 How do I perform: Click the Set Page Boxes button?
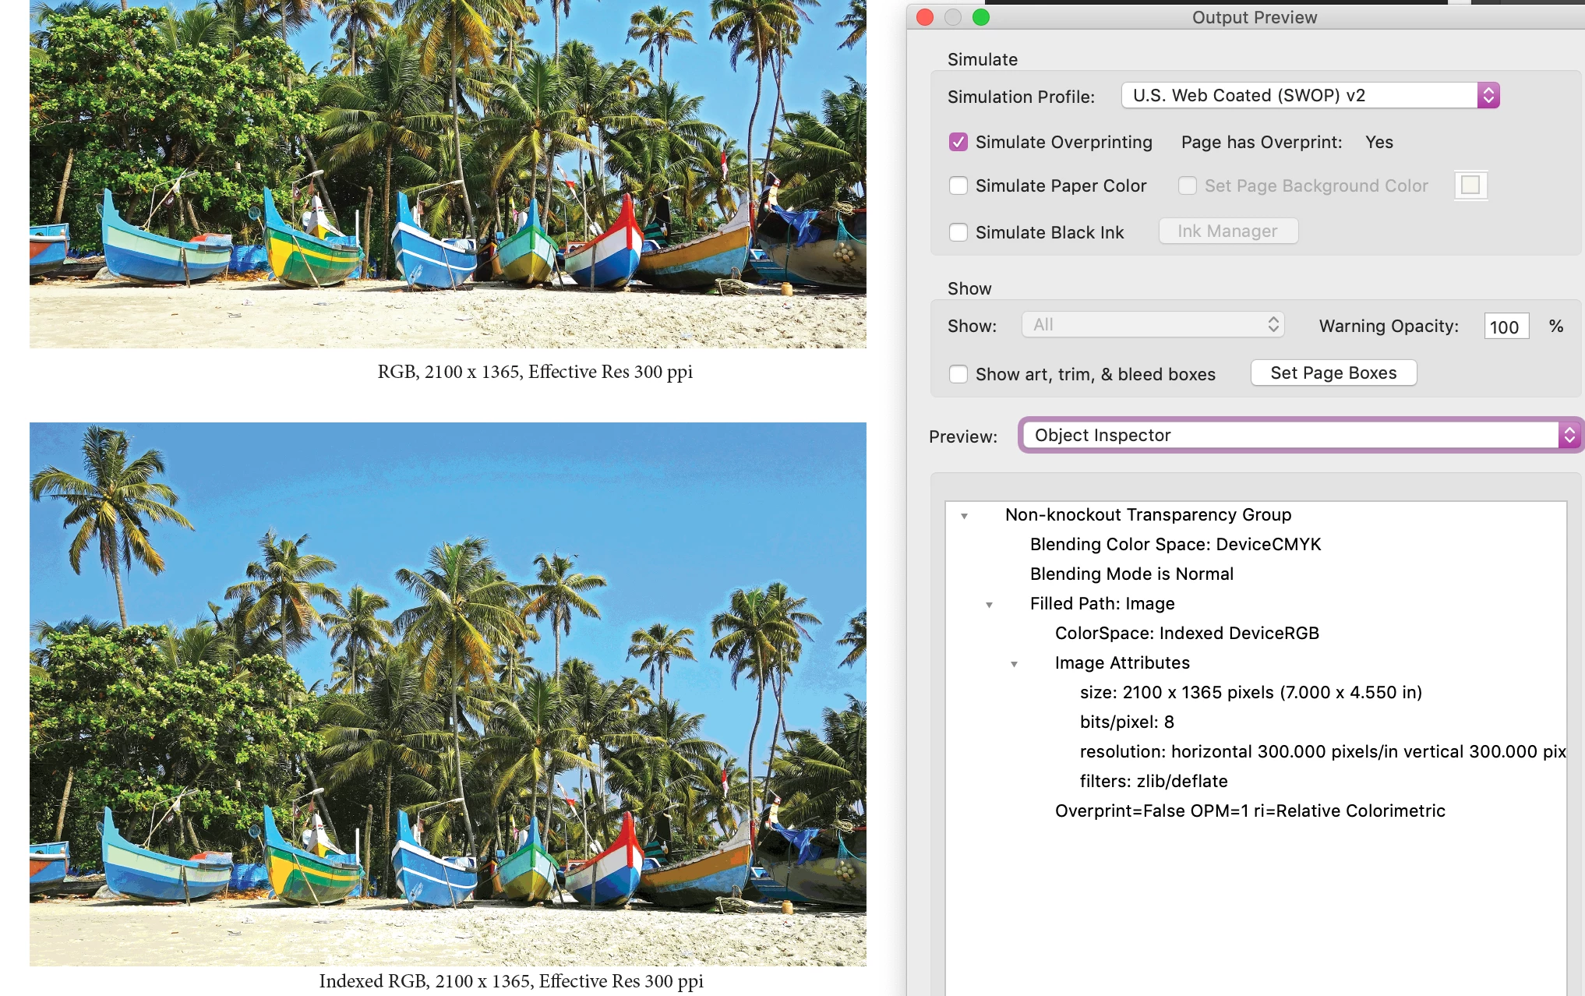(x=1333, y=373)
